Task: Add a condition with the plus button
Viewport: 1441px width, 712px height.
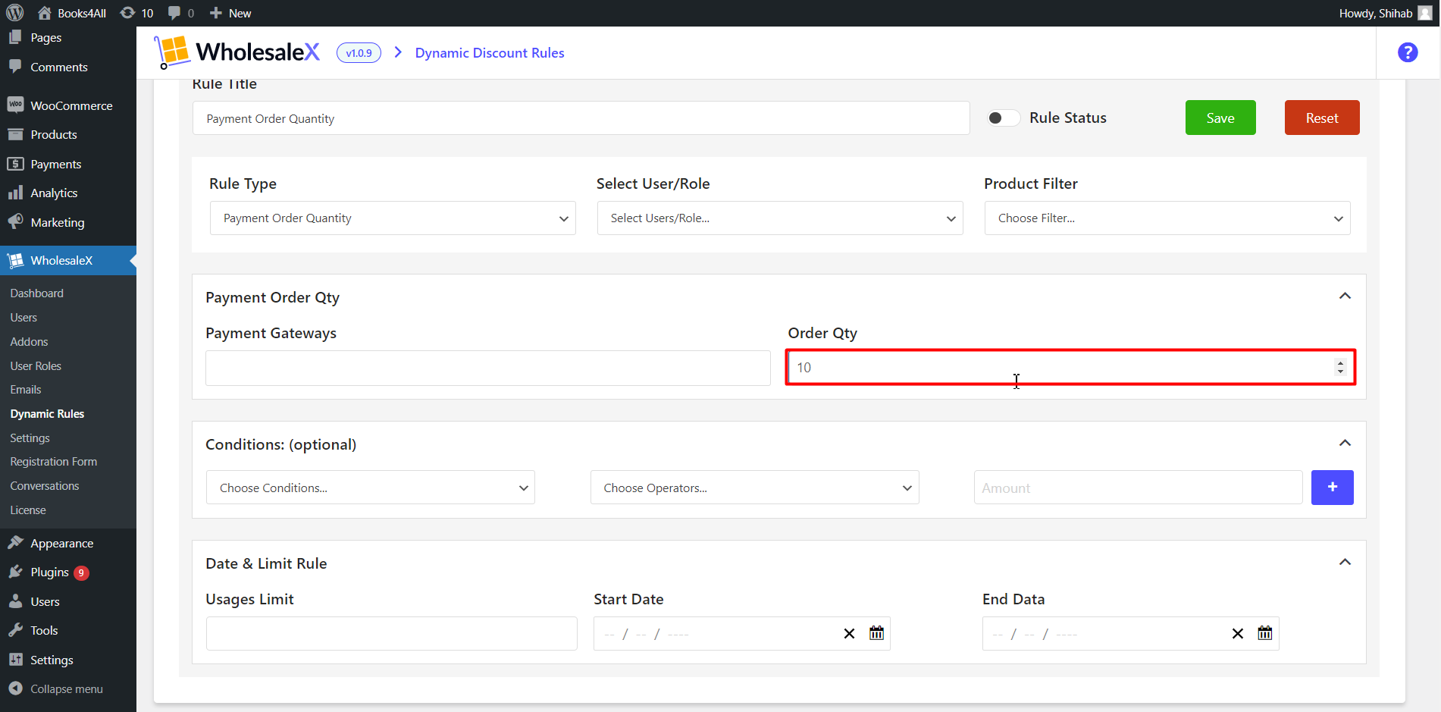Action: pyautogui.click(x=1333, y=488)
